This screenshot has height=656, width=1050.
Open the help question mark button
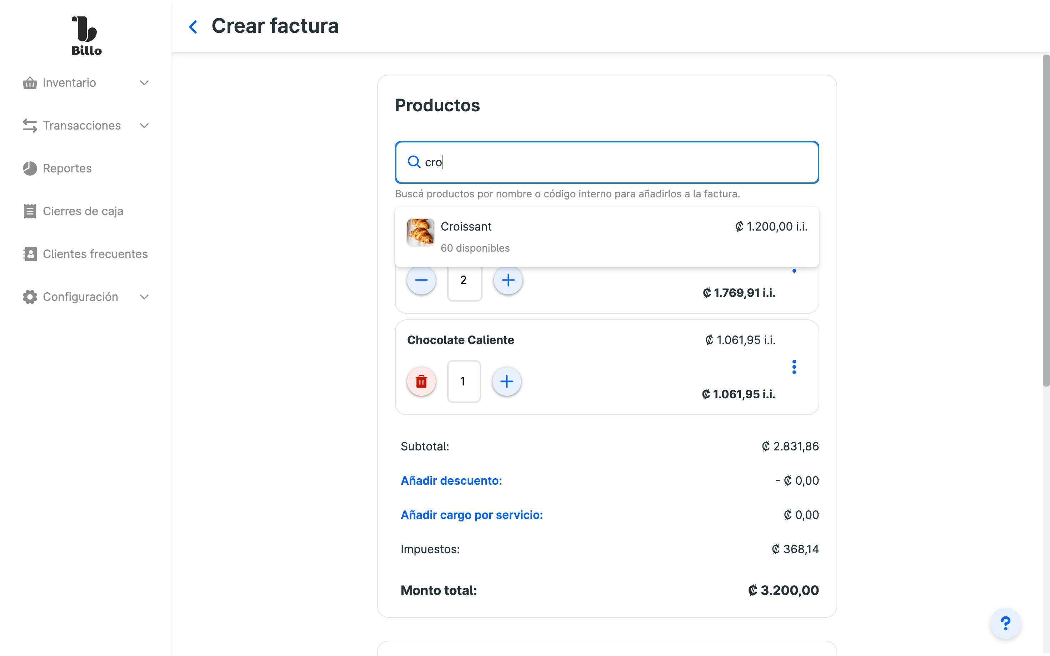pos(1005,623)
